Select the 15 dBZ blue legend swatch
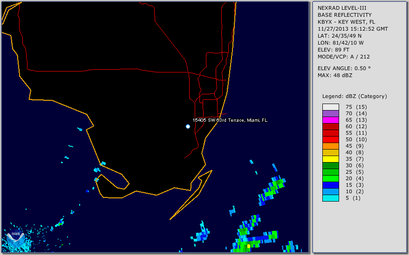This screenshot has height=255, width=409. [x=330, y=185]
